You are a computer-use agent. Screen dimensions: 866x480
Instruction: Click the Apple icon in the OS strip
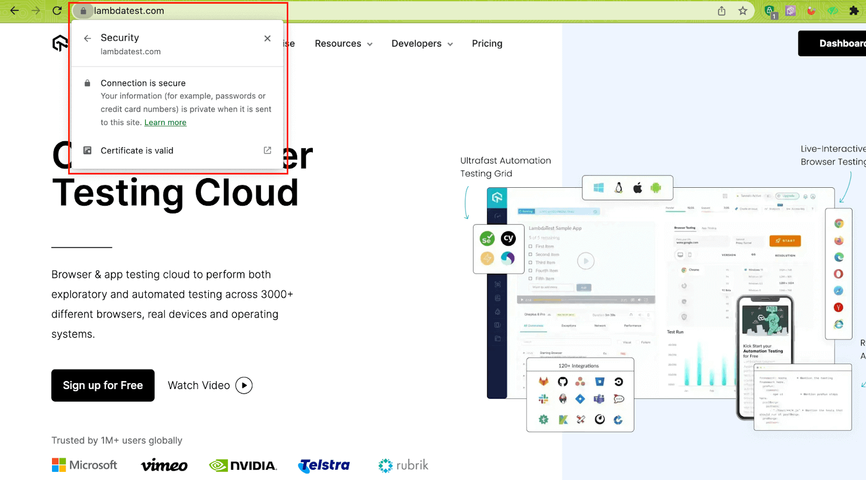(x=638, y=188)
